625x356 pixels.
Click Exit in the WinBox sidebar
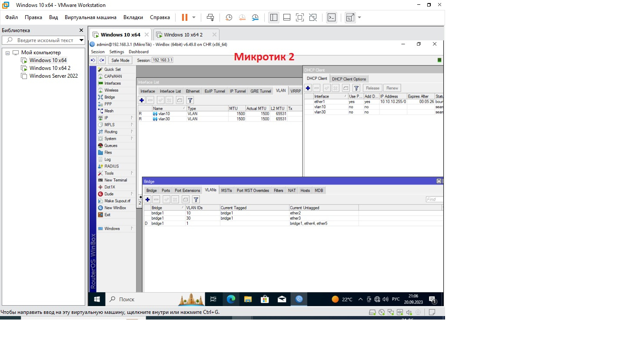[x=107, y=215]
